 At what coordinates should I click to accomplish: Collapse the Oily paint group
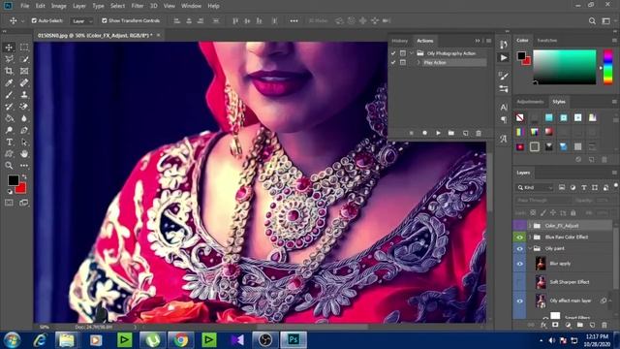[x=530, y=248]
